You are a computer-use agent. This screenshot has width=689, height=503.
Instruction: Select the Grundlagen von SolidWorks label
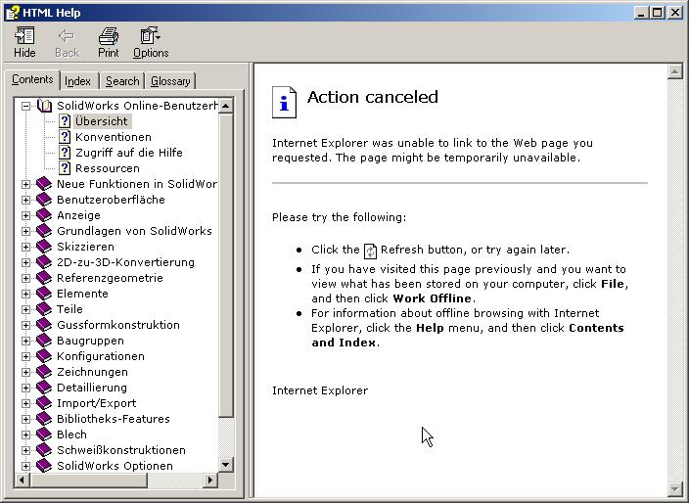pos(134,231)
